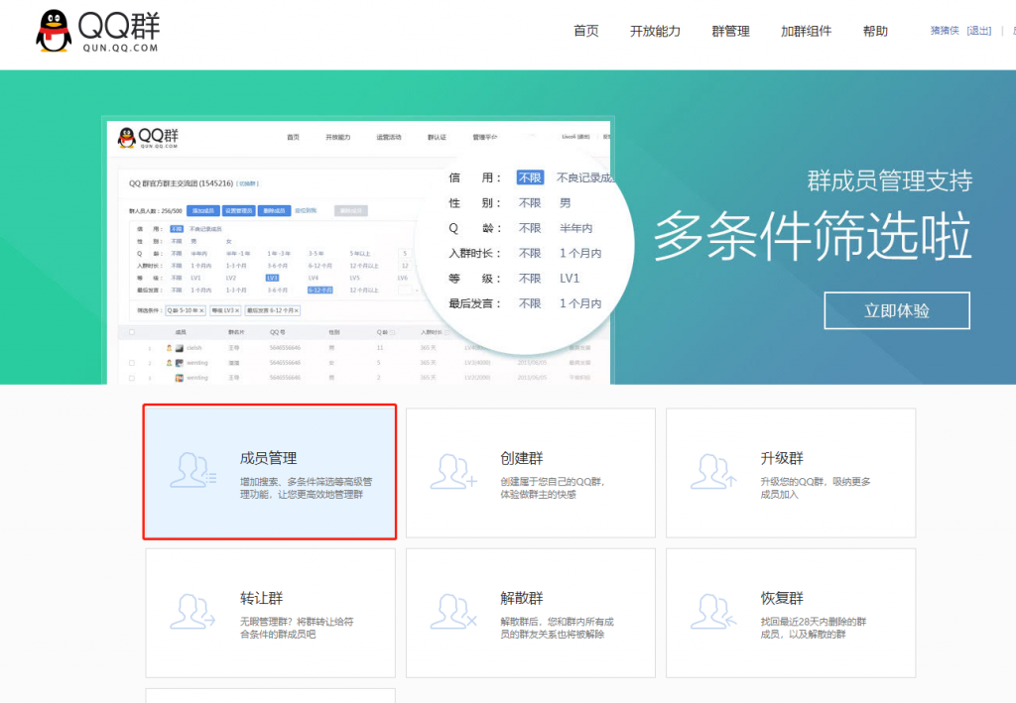Open the 首页 nav item
Screen dimensions: 1016x703
tap(585, 31)
